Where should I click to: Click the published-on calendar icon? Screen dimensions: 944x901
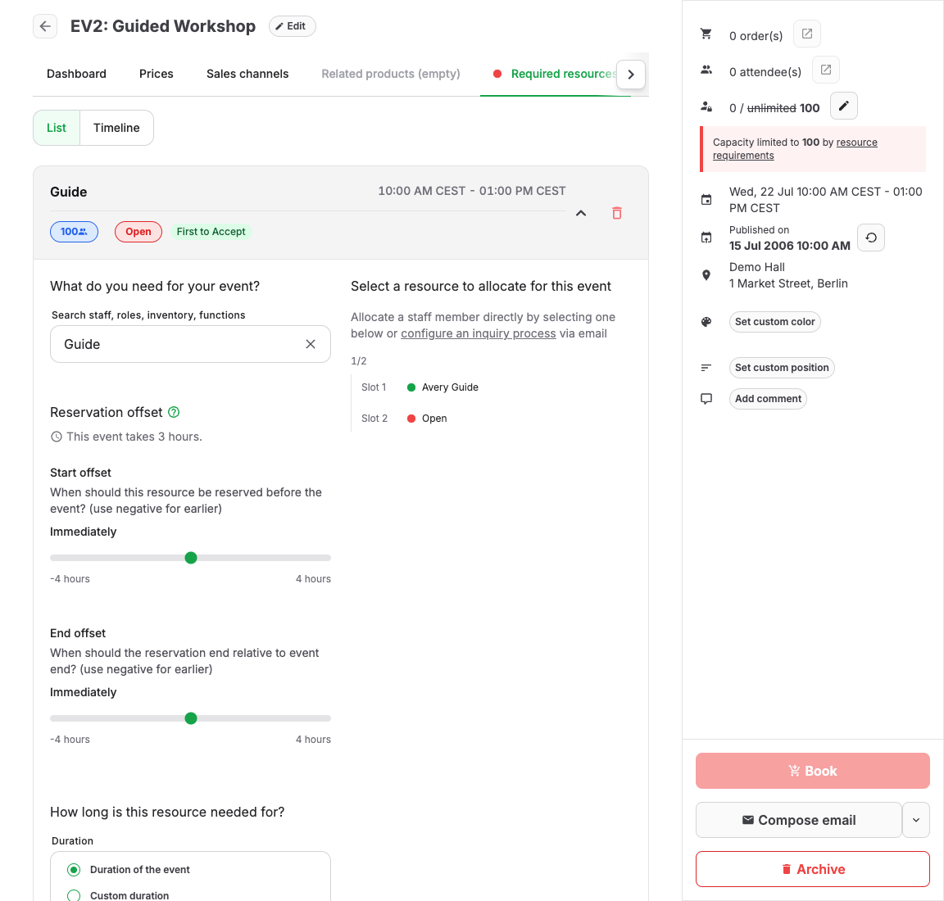706,238
